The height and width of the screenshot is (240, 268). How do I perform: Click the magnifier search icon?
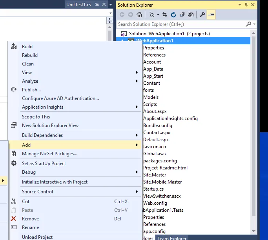[249, 24]
